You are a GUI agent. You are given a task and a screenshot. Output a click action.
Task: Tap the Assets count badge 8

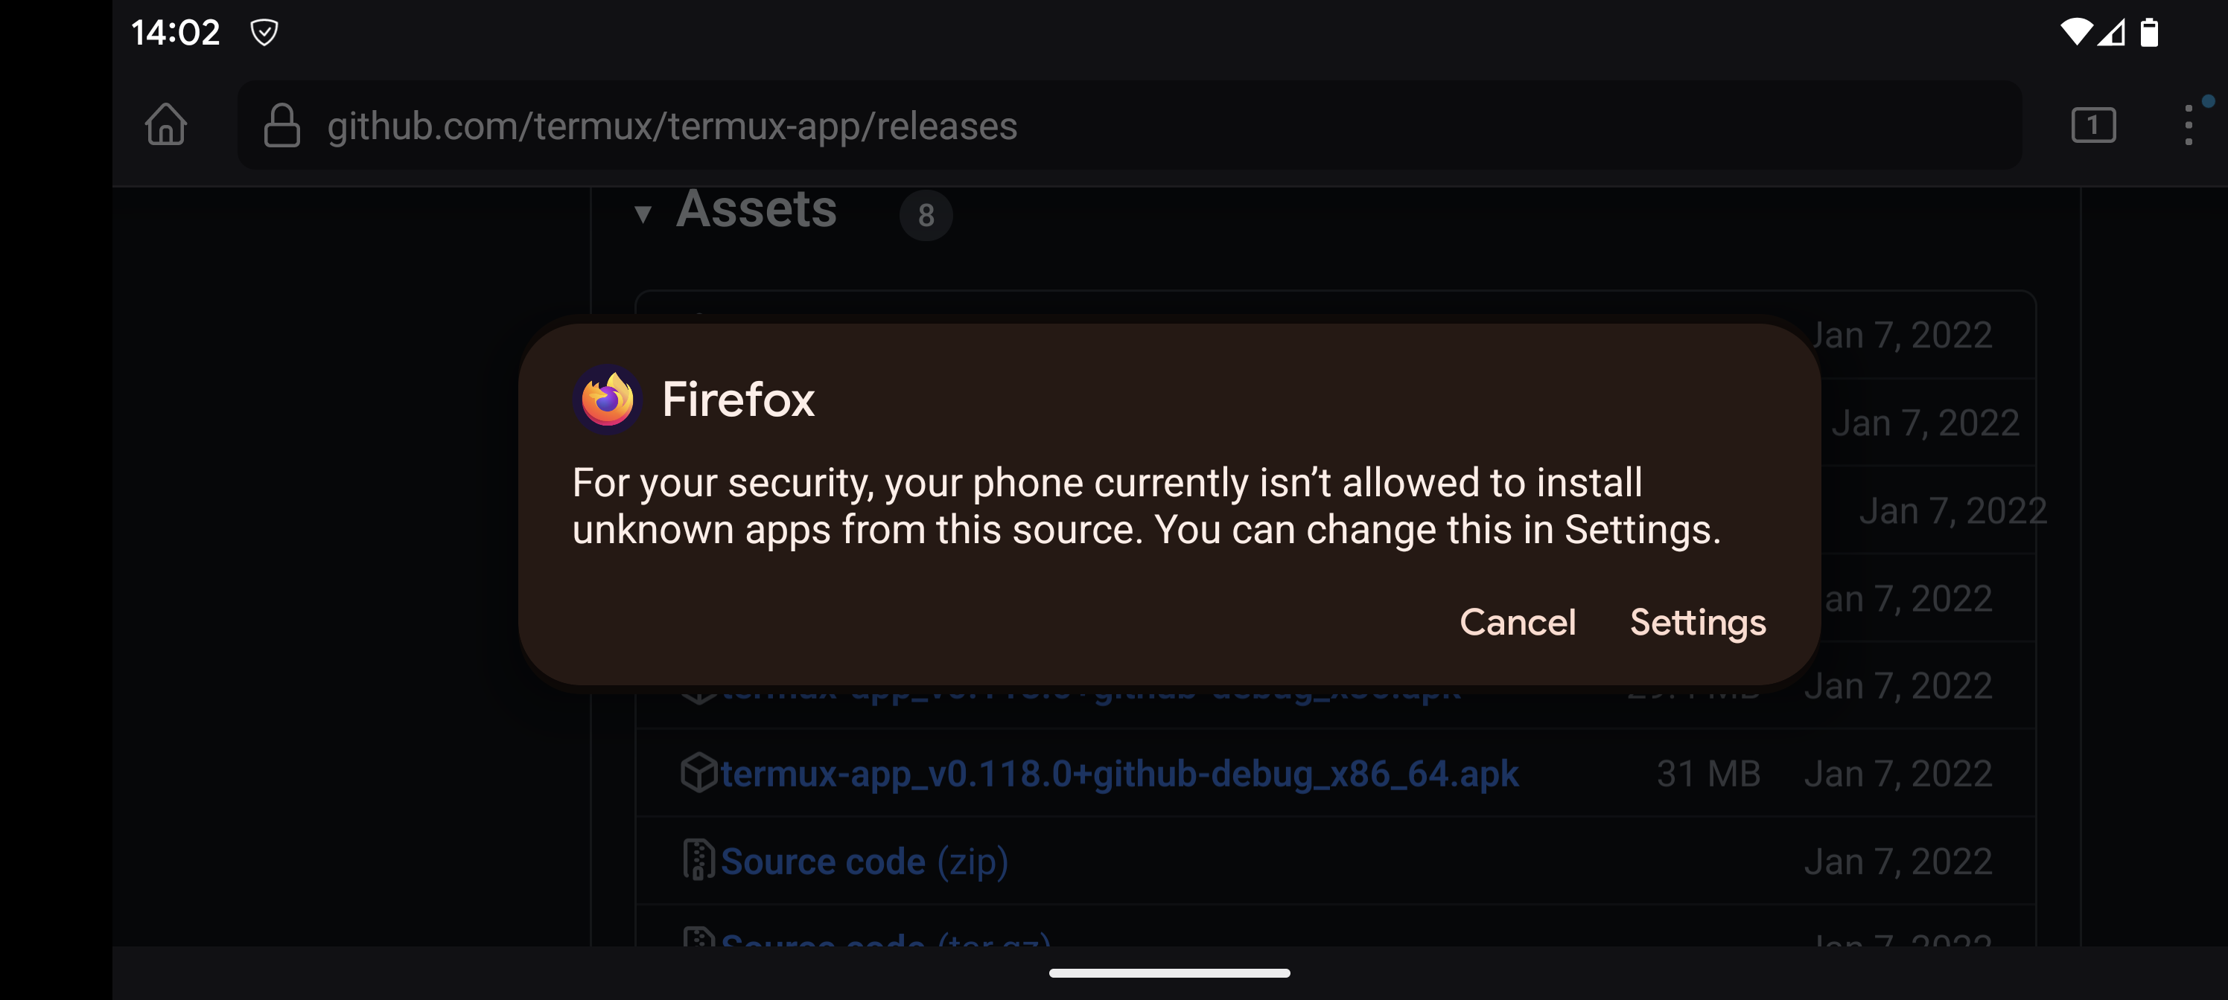[x=926, y=215]
